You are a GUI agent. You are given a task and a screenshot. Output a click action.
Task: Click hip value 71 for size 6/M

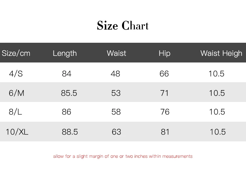point(164,93)
